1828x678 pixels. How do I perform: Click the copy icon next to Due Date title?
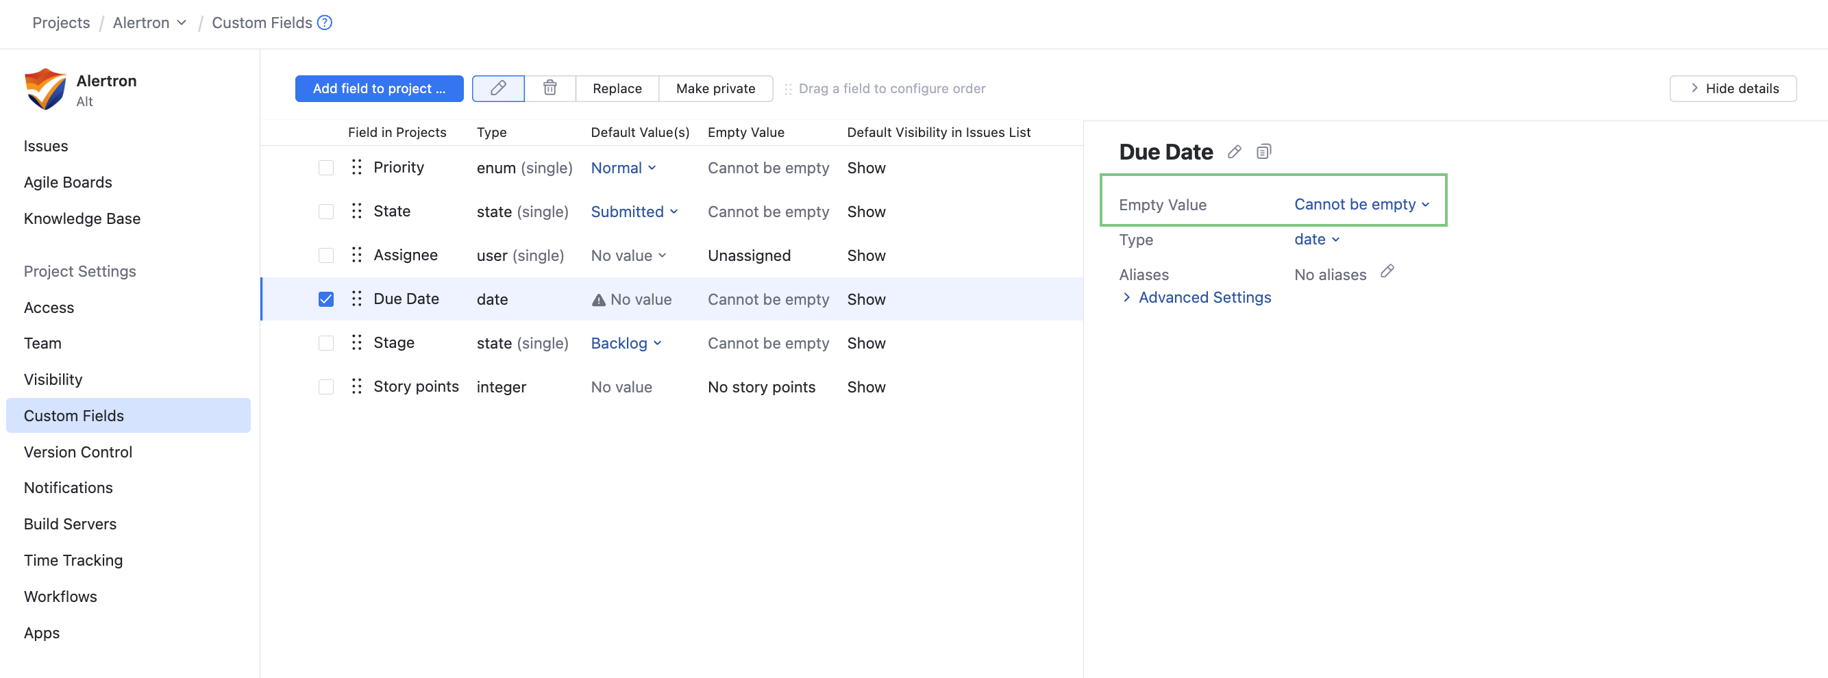point(1263,152)
